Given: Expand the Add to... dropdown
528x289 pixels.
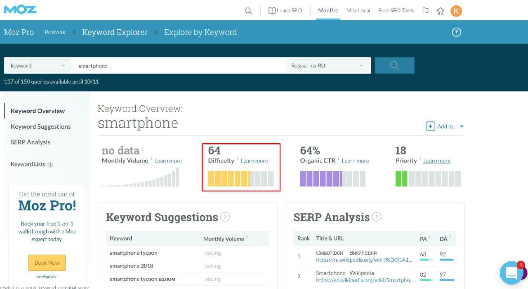Looking at the screenshot, I should coord(445,126).
